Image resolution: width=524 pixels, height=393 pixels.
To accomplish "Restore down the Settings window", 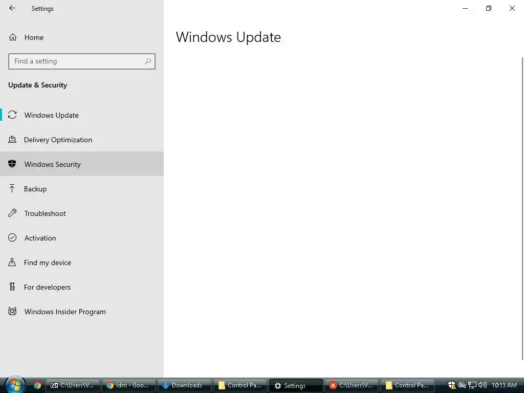I will click(489, 8).
